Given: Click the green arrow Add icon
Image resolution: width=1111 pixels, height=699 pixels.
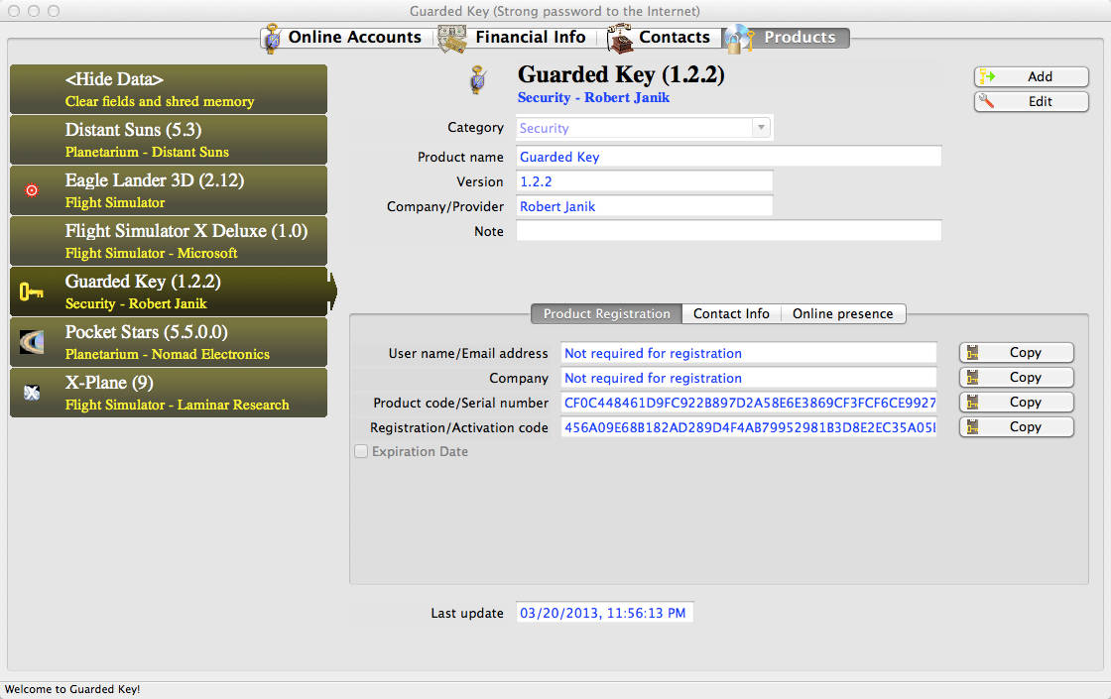Looking at the screenshot, I should 988,76.
